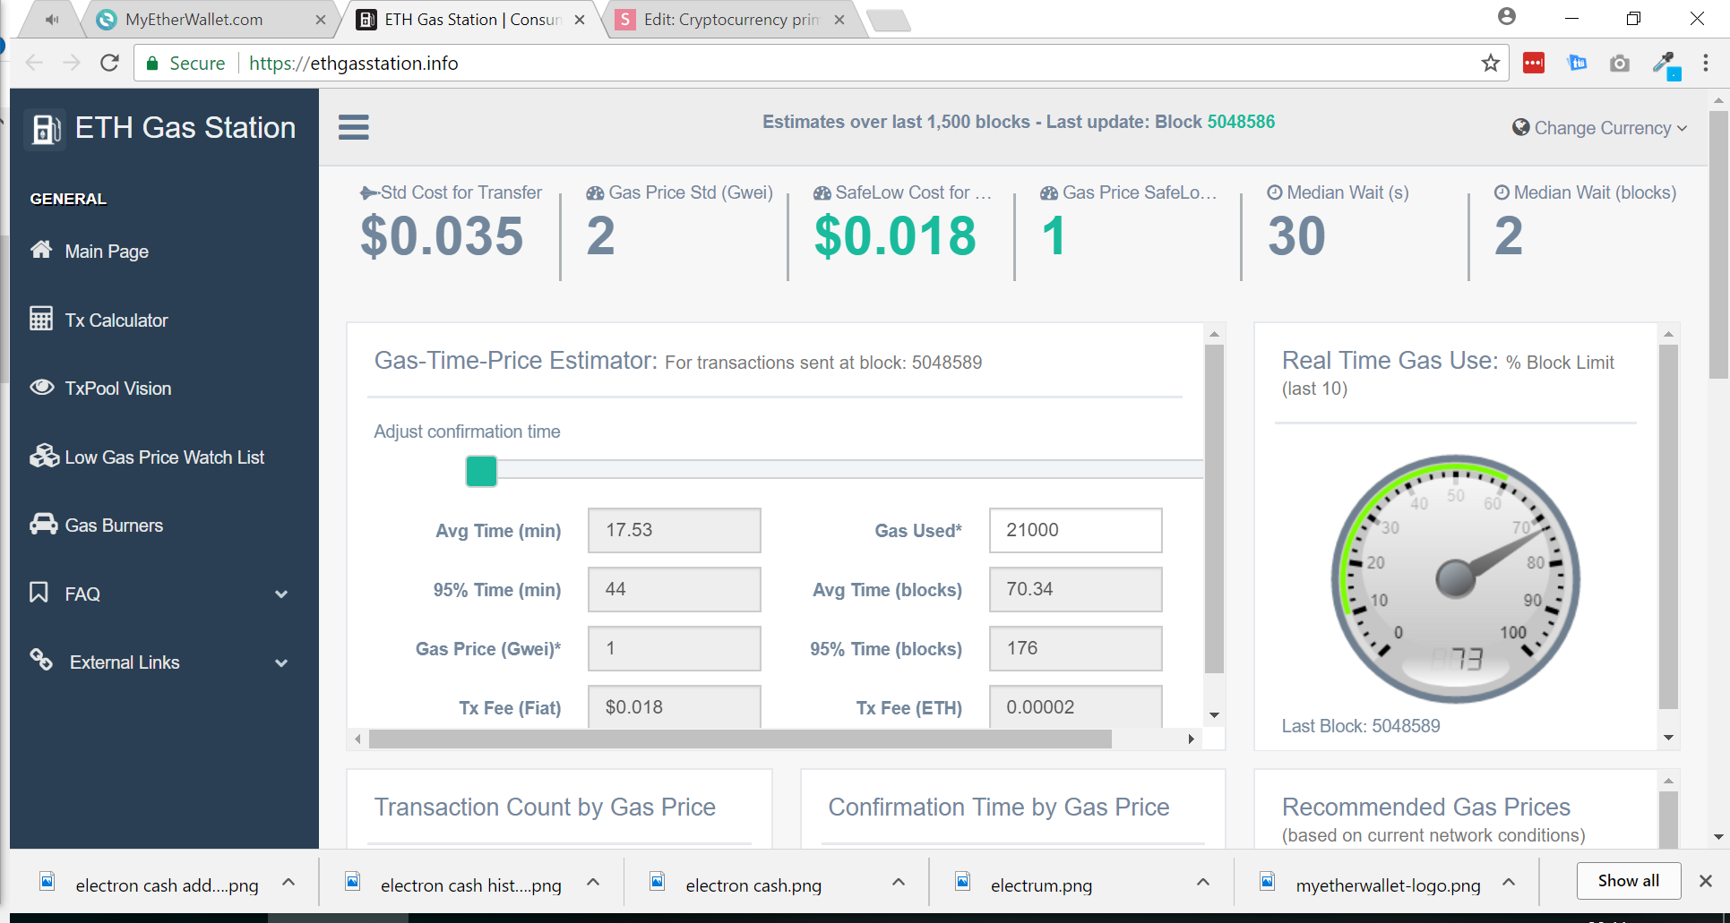Image resolution: width=1730 pixels, height=923 pixels.
Task: Click the External Links chain icon
Action: (41, 660)
